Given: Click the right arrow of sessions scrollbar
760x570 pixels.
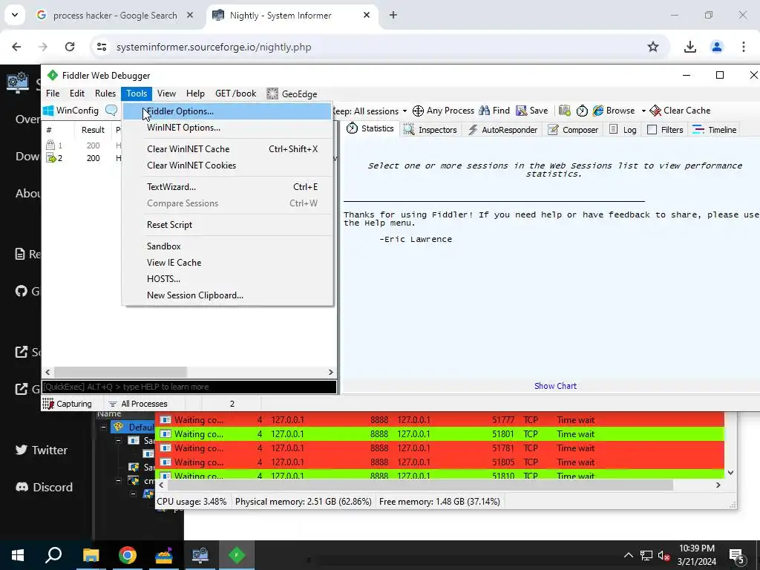Looking at the screenshot, I should tap(330, 373).
